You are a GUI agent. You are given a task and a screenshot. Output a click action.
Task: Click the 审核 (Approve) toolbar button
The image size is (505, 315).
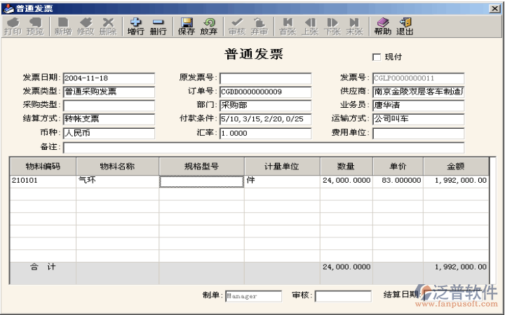pos(237,26)
